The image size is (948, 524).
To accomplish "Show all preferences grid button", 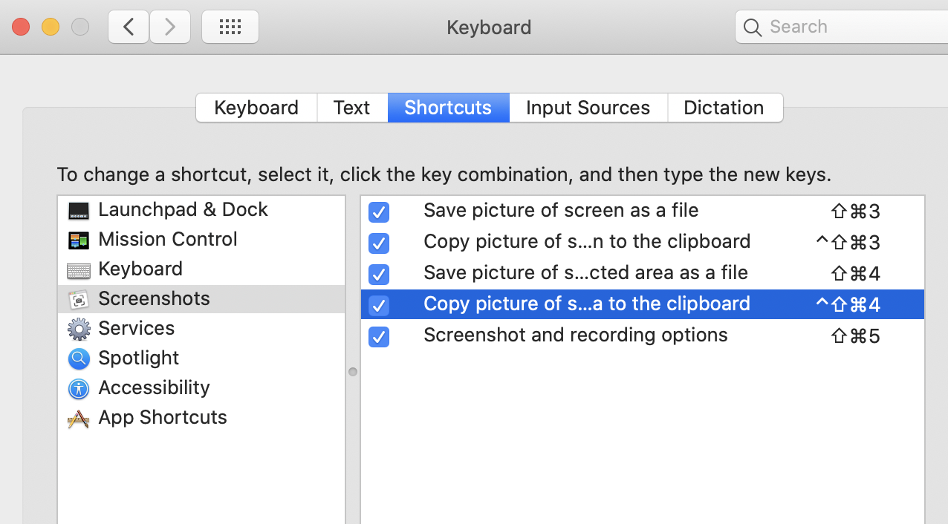I will [x=230, y=27].
